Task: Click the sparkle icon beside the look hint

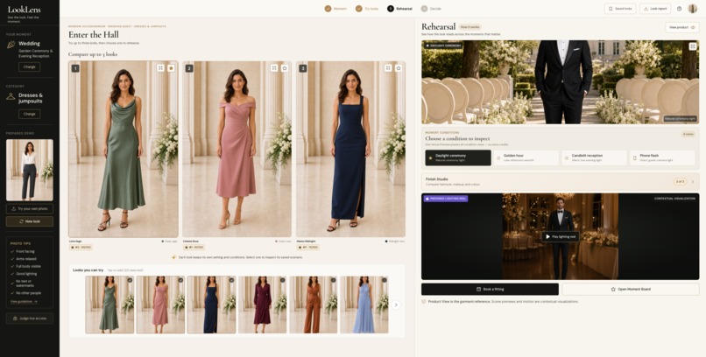Action: 173,257
